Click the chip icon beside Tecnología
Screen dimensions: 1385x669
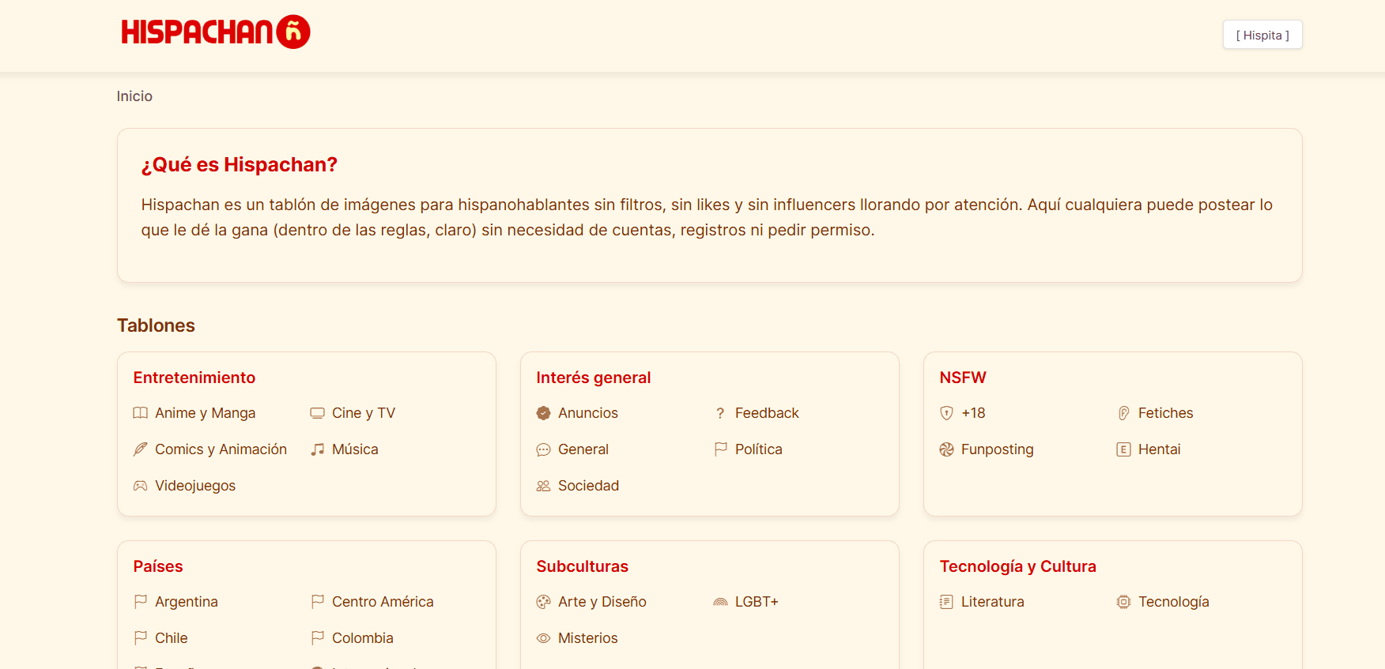click(x=1123, y=601)
